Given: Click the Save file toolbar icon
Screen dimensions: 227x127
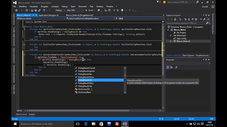Looking at the screenshot, I should click(x=36, y=10).
